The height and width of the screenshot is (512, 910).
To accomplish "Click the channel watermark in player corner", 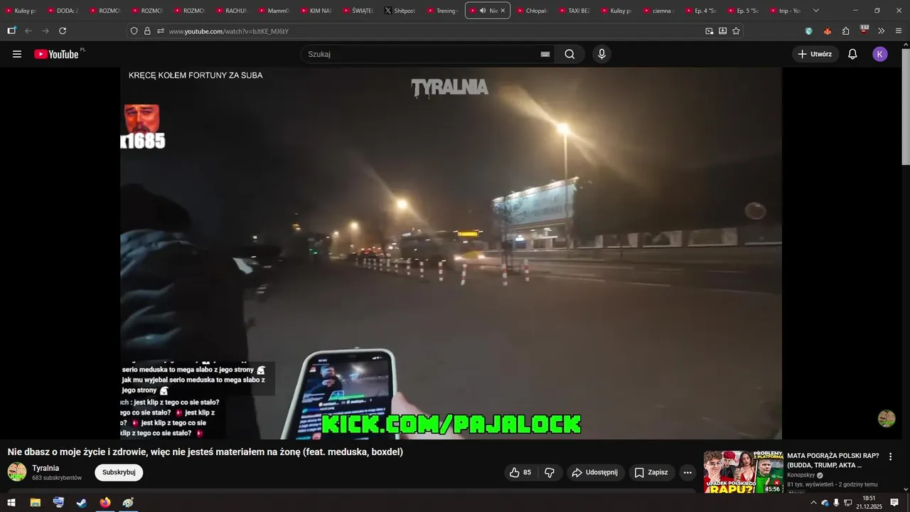I will coord(887,418).
